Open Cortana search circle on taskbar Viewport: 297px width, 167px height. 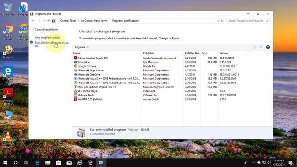coord(15,163)
